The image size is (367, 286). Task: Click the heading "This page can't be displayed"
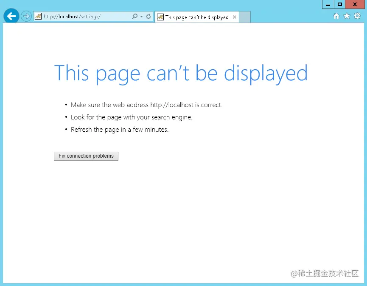point(181,74)
